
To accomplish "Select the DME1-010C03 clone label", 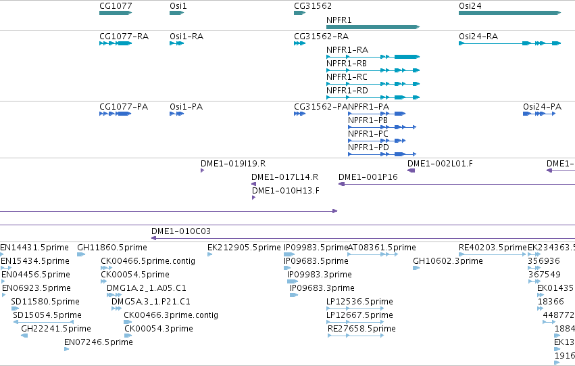I will coord(181,231).
